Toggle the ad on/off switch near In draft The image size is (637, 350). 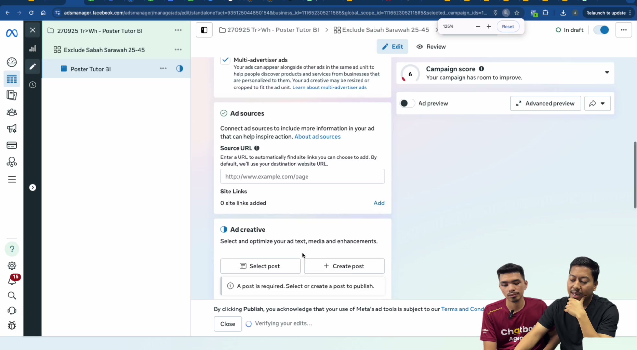point(601,30)
